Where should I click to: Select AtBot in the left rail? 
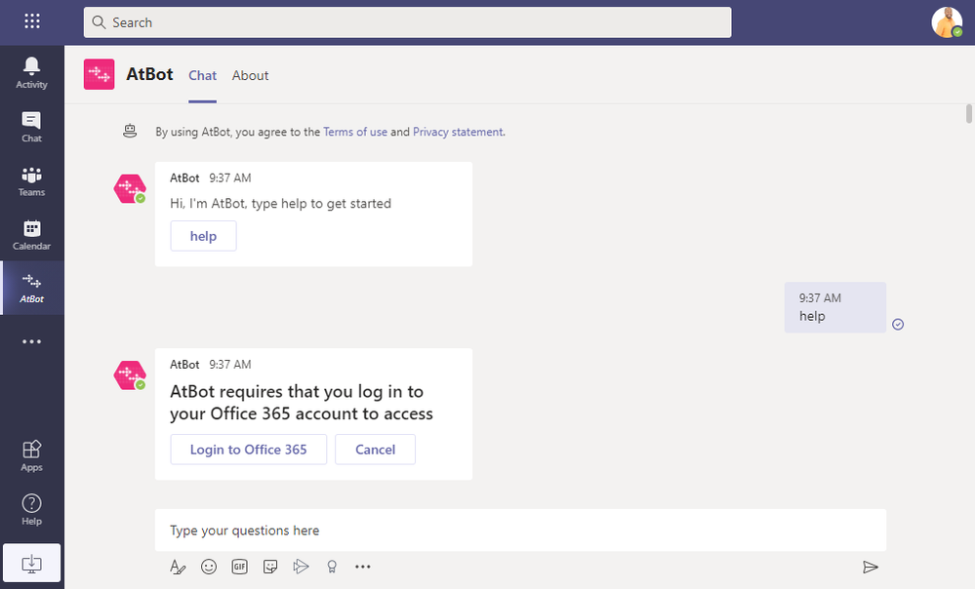point(31,288)
